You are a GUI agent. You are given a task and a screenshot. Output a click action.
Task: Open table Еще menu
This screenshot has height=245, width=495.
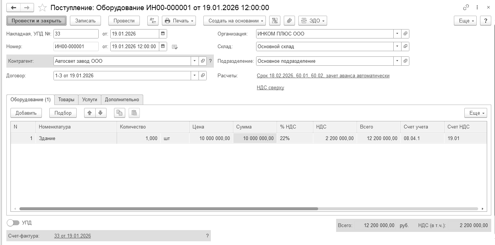pos(476,113)
